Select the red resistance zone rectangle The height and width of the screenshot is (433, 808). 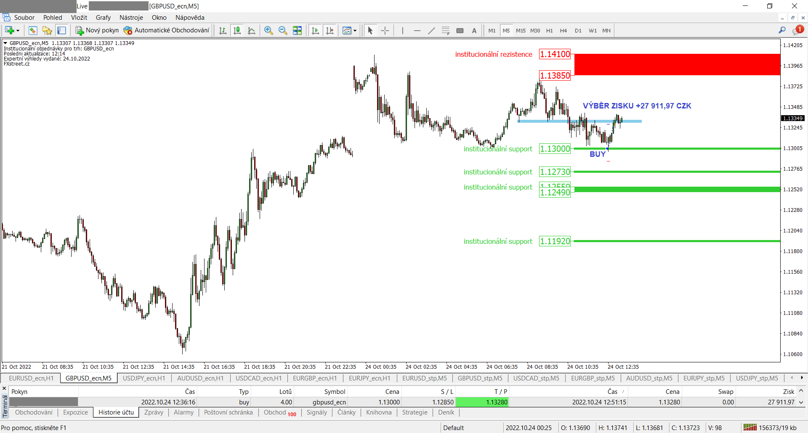[x=677, y=64]
